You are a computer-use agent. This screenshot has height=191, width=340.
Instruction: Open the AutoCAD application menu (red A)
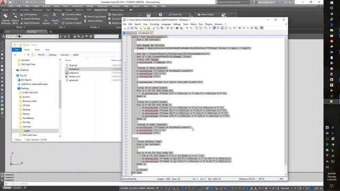tap(3, 3)
